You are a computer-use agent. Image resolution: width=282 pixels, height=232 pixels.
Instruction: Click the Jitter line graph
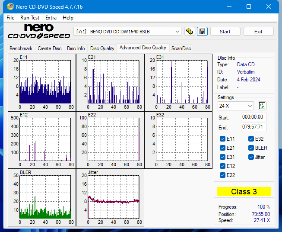click(110, 197)
